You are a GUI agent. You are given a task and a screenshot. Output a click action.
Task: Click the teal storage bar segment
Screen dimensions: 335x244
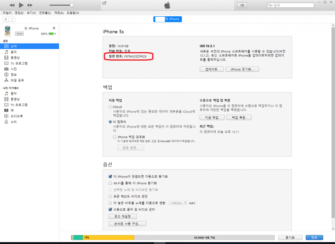point(78,237)
